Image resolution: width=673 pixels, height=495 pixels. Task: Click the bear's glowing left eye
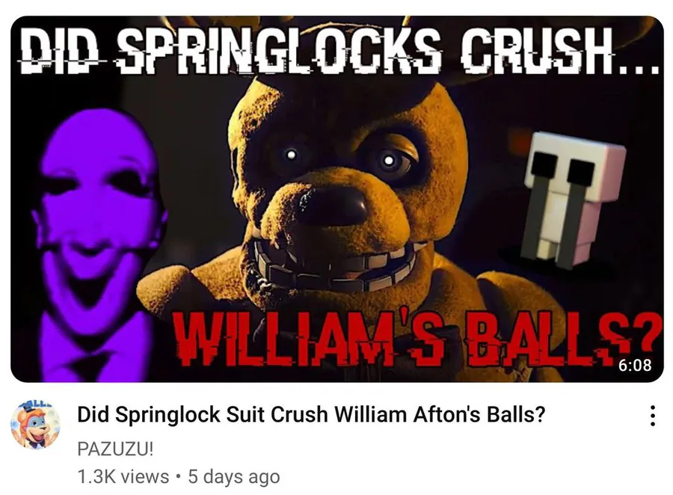point(291,154)
